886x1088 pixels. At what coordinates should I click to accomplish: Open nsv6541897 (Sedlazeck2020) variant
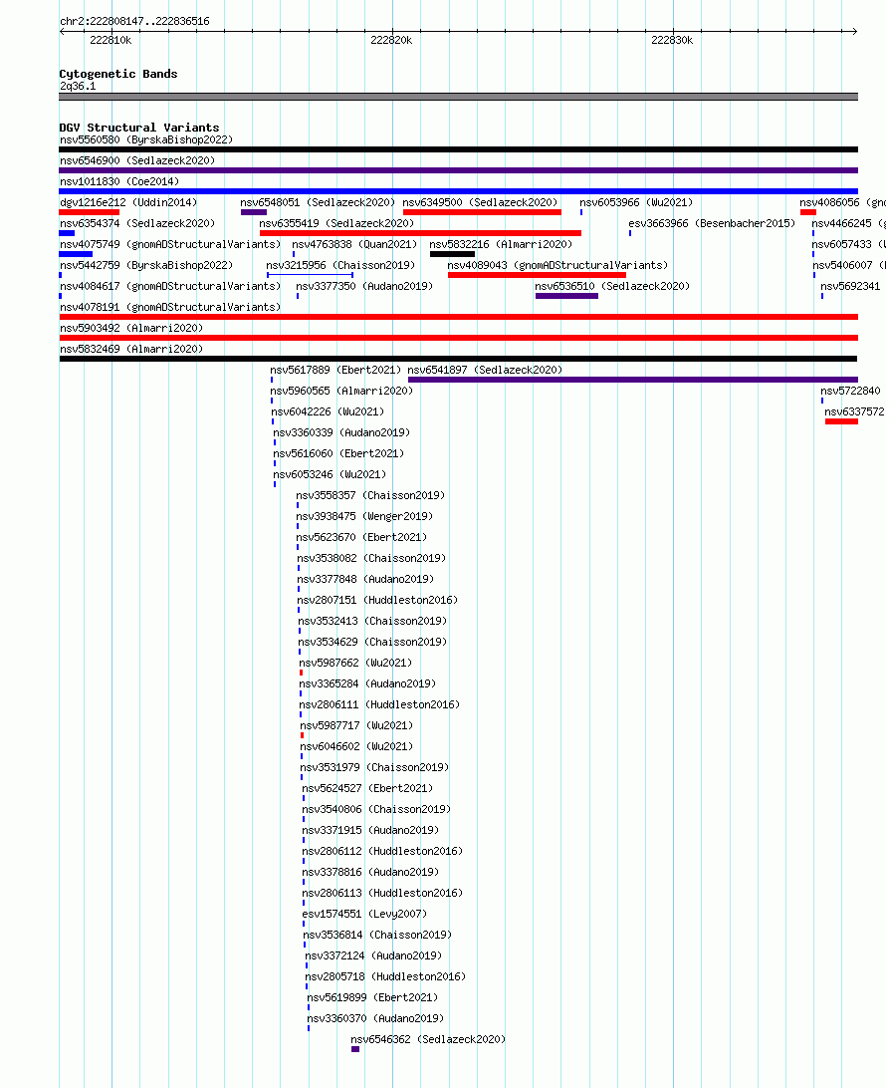[485, 370]
